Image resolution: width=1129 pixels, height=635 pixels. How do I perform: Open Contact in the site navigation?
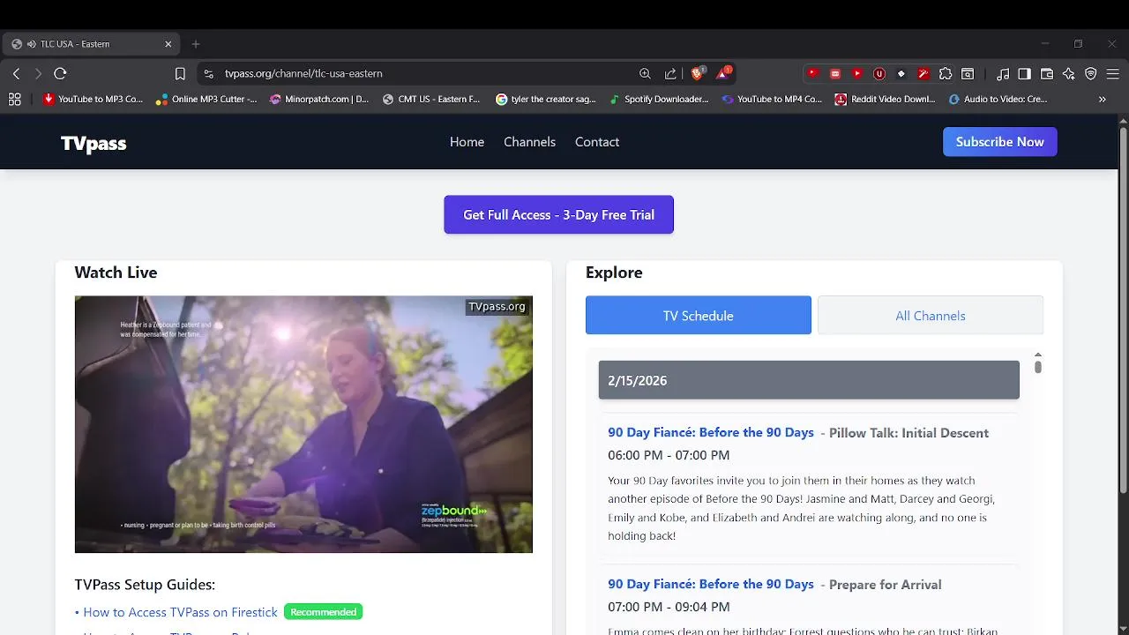click(x=597, y=142)
